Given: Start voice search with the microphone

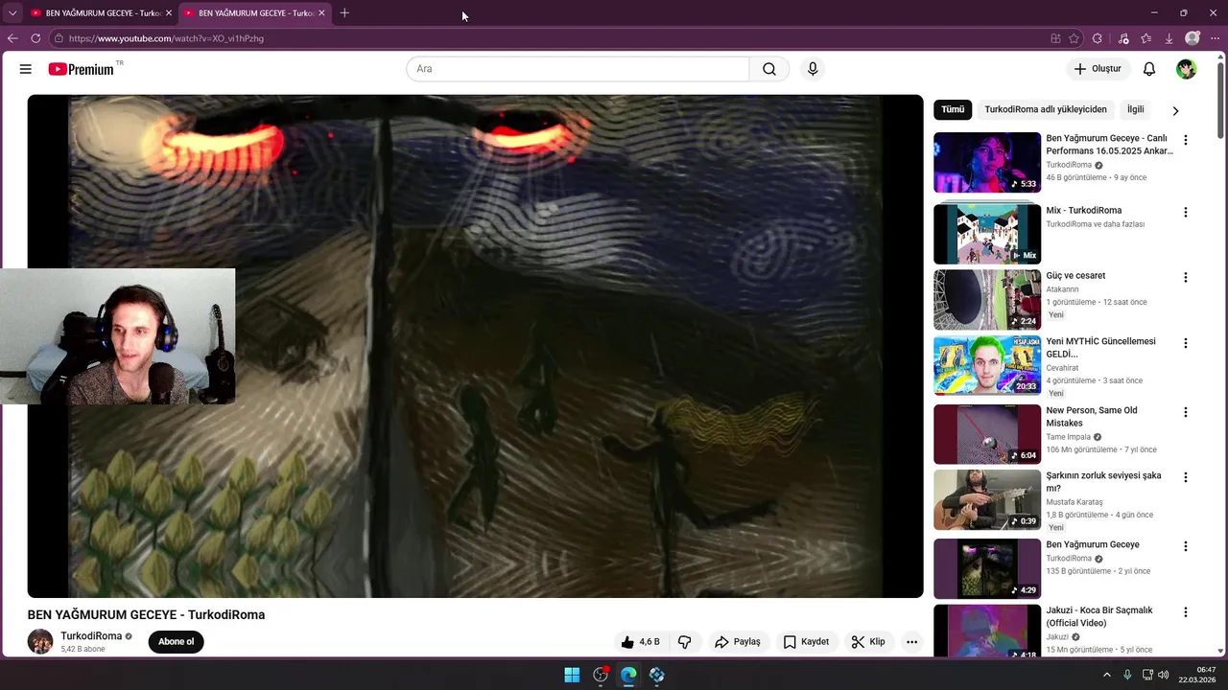Looking at the screenshot, I should (813, 69).
